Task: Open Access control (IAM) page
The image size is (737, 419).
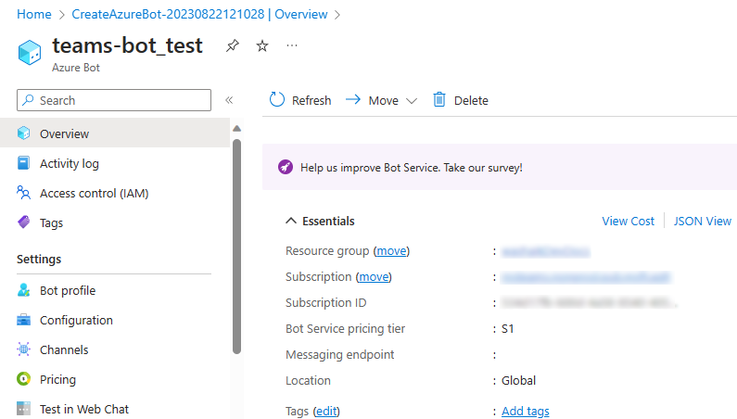Action: 94,194
